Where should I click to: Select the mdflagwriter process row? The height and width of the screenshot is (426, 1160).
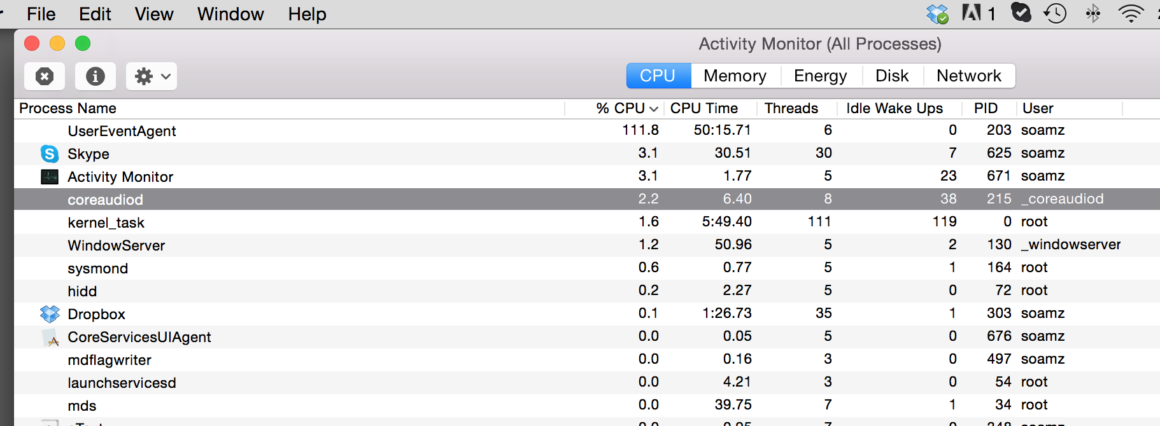pos(587,360)
